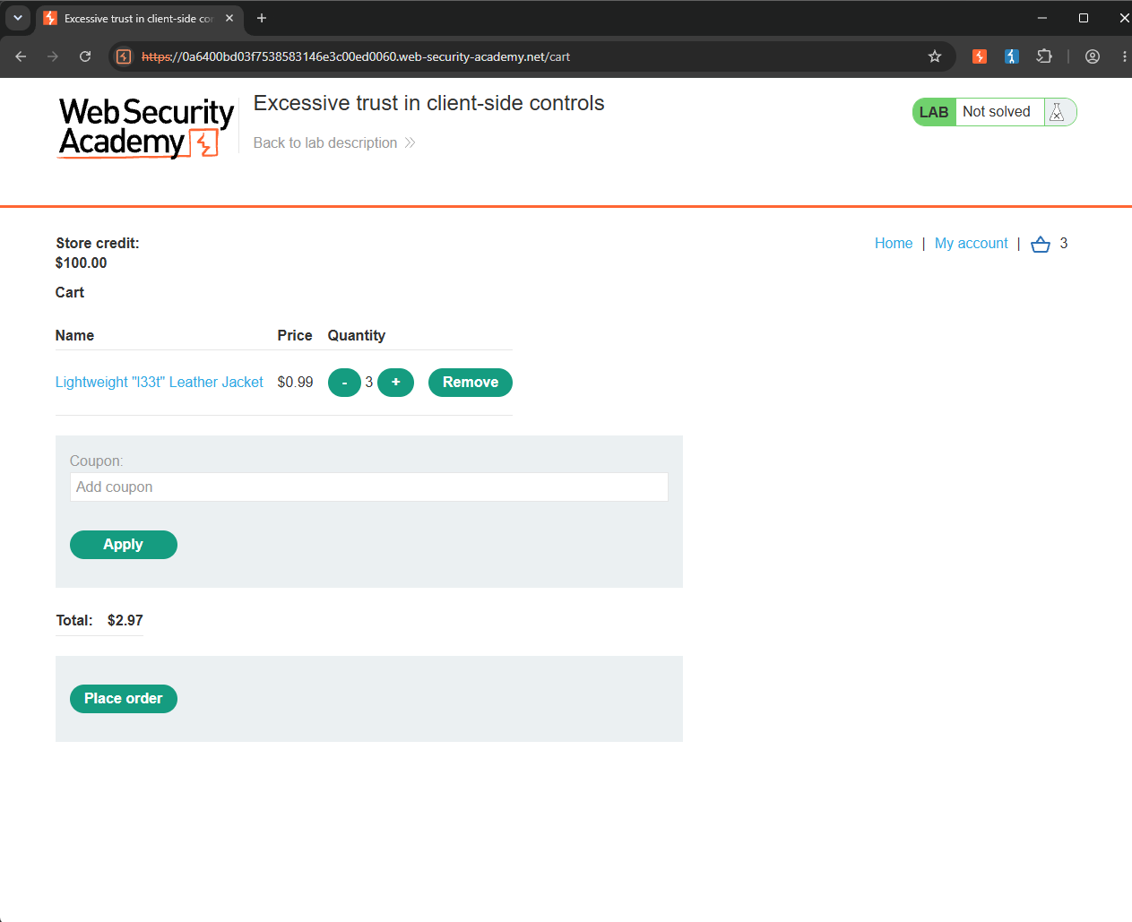The image size is (1132, 922).
Task: Open the Chrome three-dot menu
Action: tap(1124, 56)
